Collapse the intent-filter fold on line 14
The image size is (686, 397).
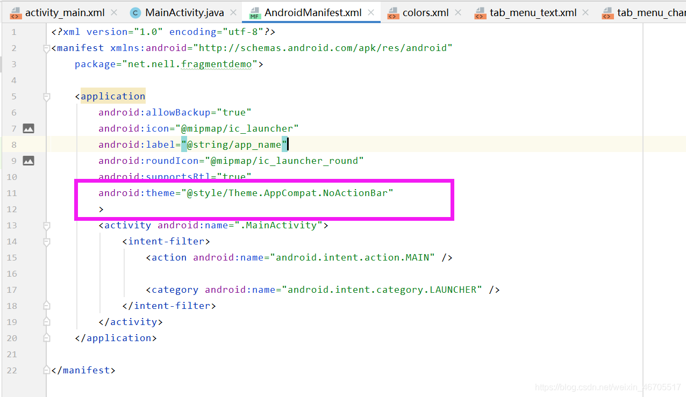47,242
